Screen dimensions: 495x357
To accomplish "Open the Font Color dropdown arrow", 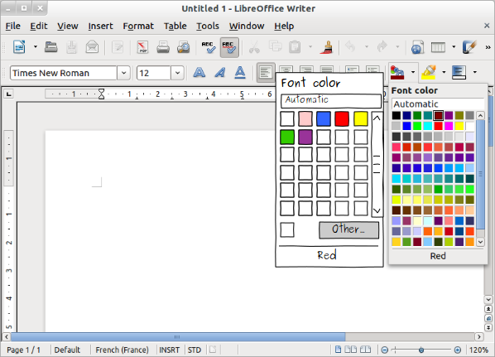I will click(412, 72).
